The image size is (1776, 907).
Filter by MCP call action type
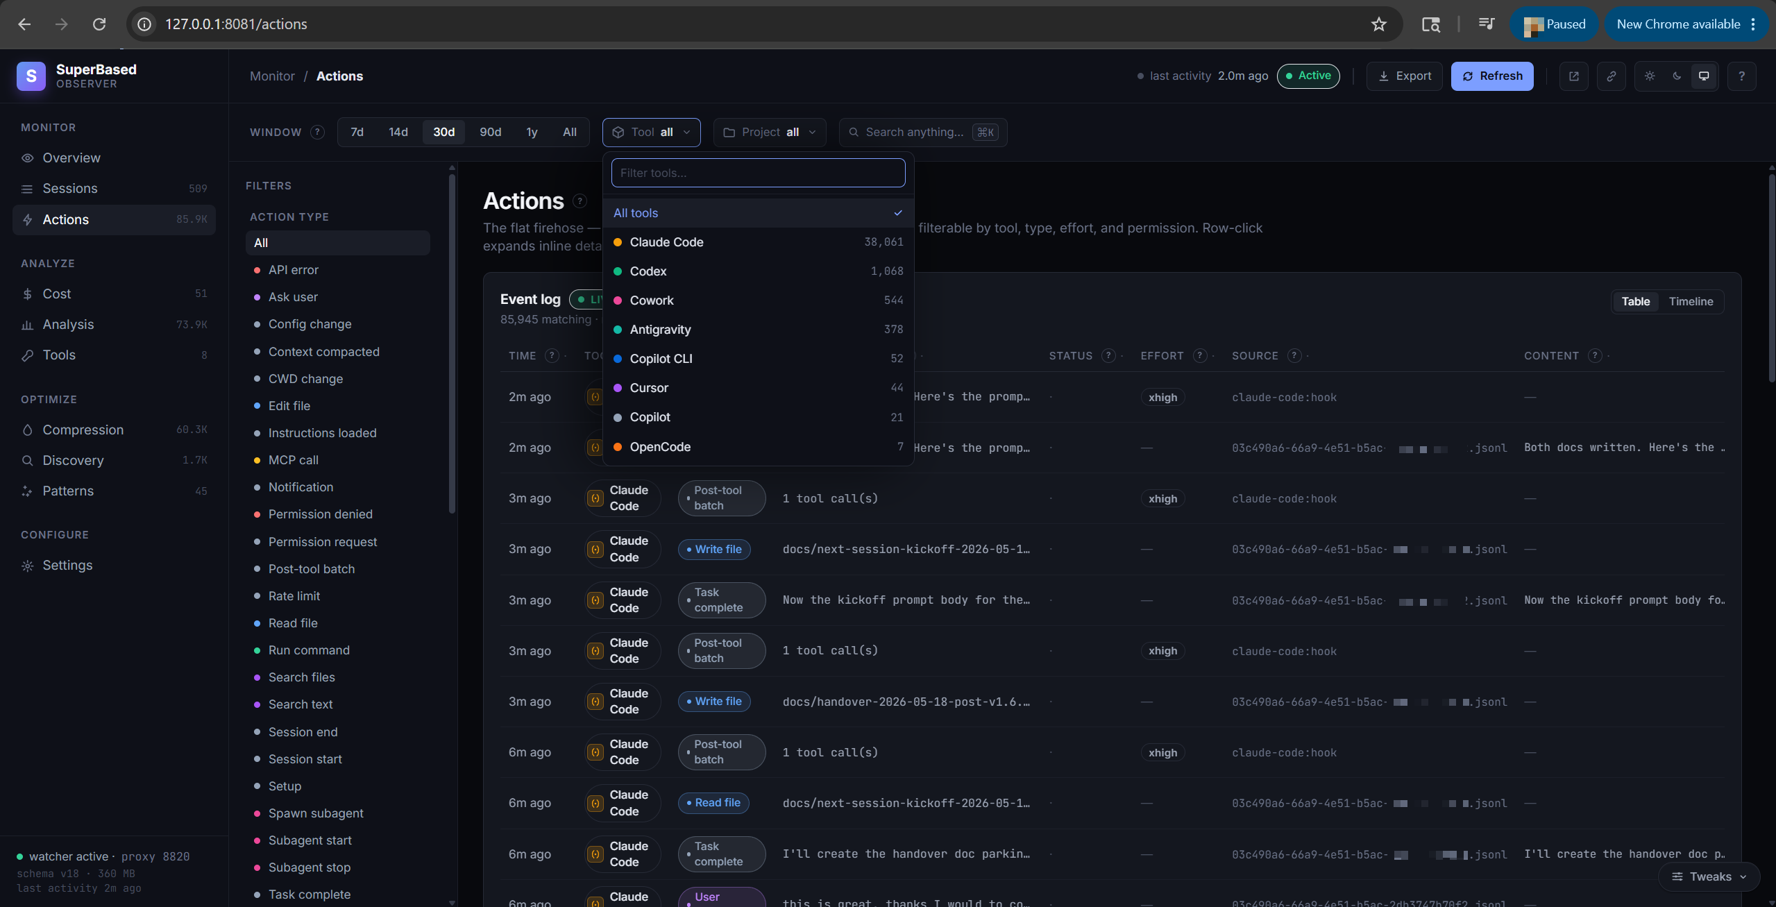coord(338,460)
